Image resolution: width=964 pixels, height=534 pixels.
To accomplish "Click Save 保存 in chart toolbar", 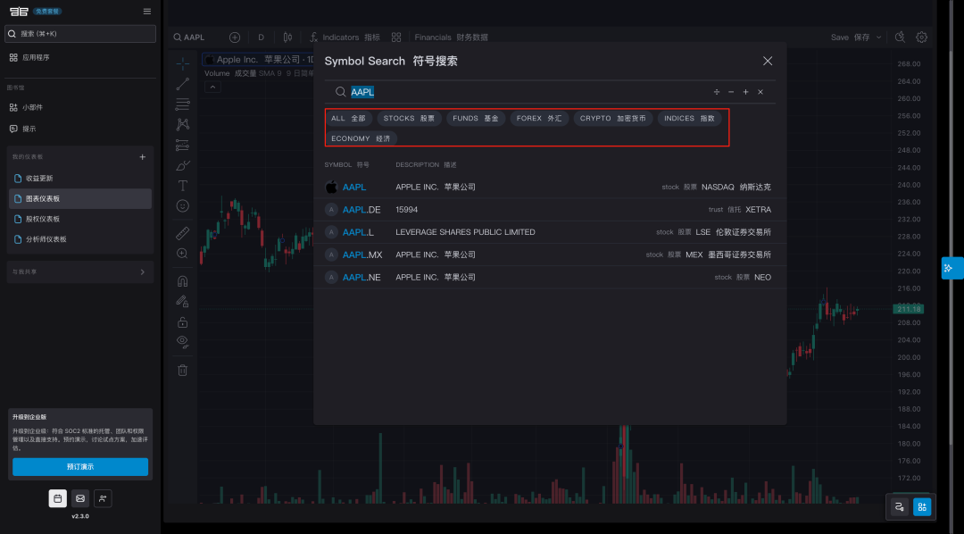I will coord(851,38).
